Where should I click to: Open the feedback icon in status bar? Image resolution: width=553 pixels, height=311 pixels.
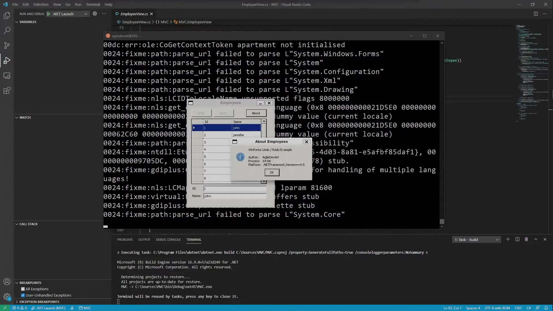pyautogui.click(x=537, y=308)
